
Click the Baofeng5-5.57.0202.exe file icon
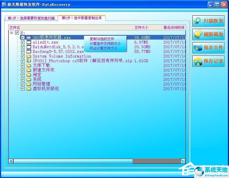click(x=29, y=51)
